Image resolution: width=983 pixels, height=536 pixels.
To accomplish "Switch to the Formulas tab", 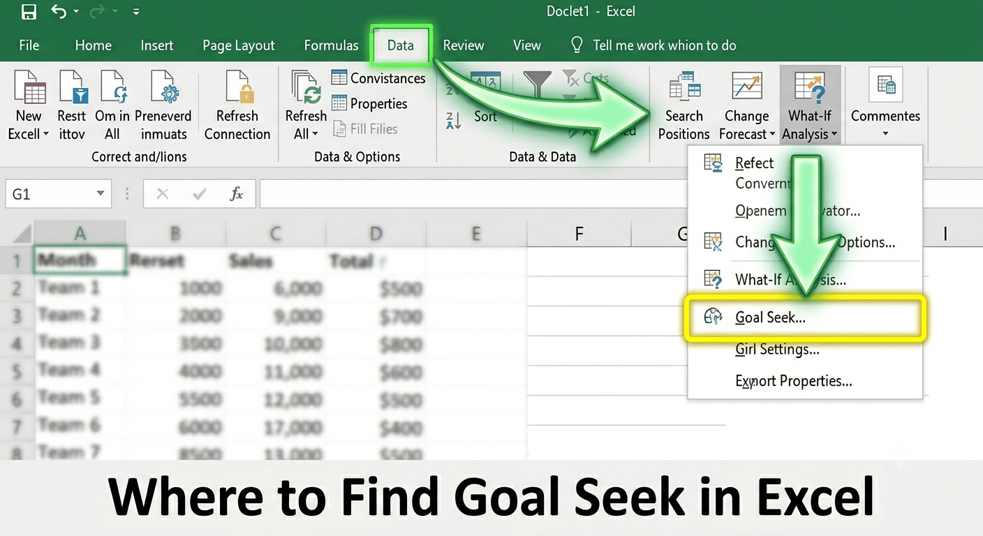I will [331, 45].
